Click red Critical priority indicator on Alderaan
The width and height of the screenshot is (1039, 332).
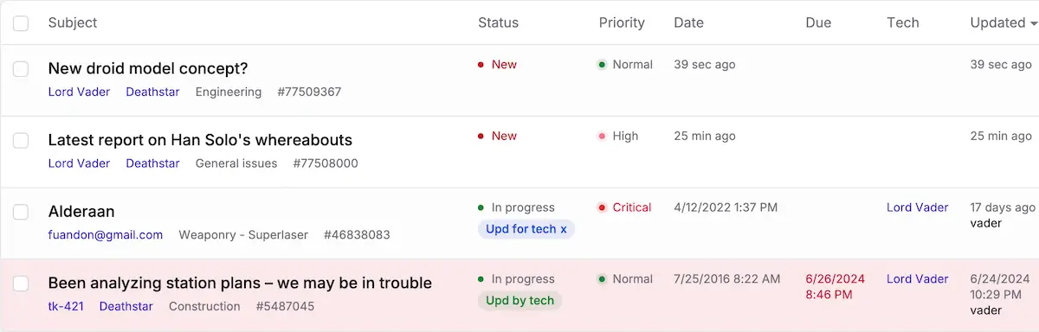tap(624, 207)
